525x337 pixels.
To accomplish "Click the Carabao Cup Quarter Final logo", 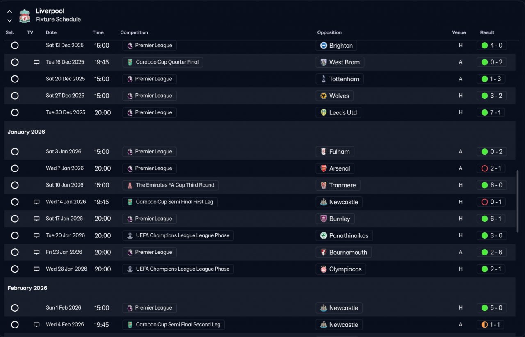I will tap(130, 62).
